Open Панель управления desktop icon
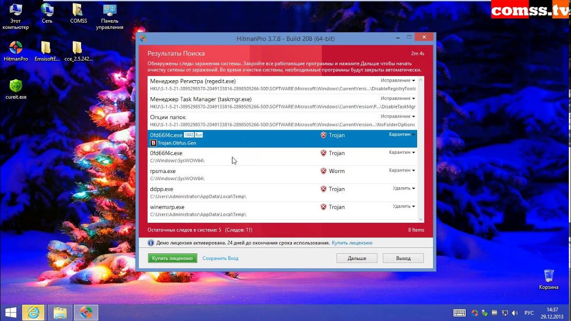This screenshot has height=321, width=571. [109, 16]
